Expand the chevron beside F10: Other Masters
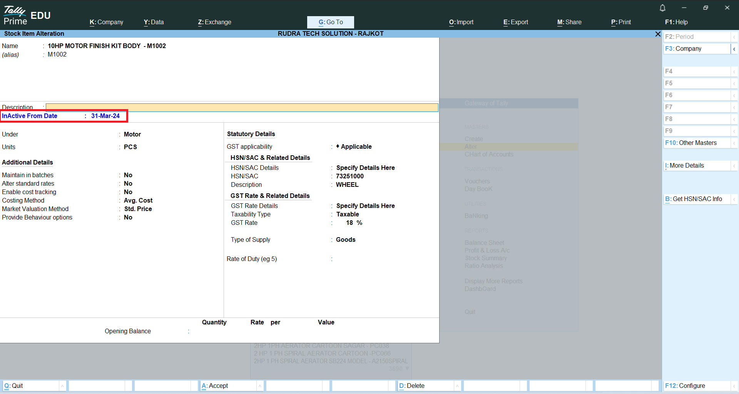 (x=734, y=143)
